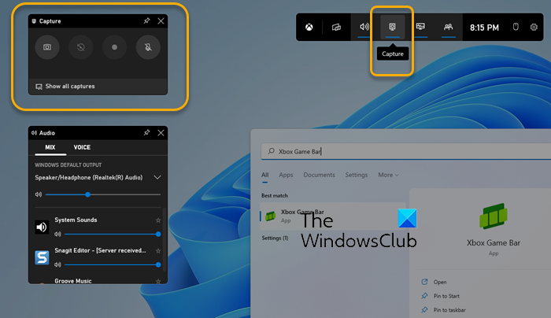Toggle the Xbox Social widget from Game Bar
Image resolution: width=551 pixels, height=318 pixels.
448,27
